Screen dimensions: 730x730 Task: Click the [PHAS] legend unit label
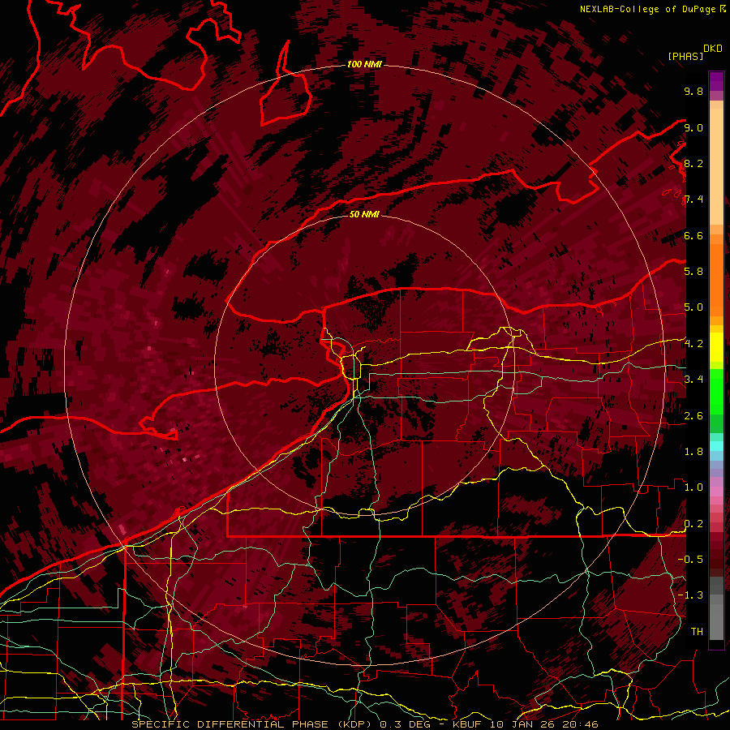[x=685, y=56]
